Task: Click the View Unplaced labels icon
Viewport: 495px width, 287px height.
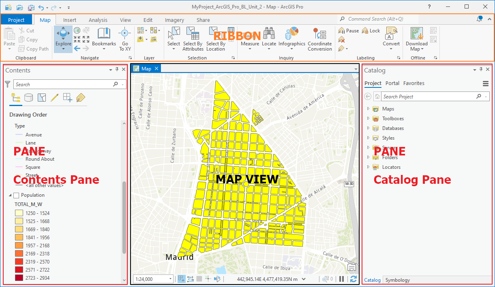Action: pos(342,40)
